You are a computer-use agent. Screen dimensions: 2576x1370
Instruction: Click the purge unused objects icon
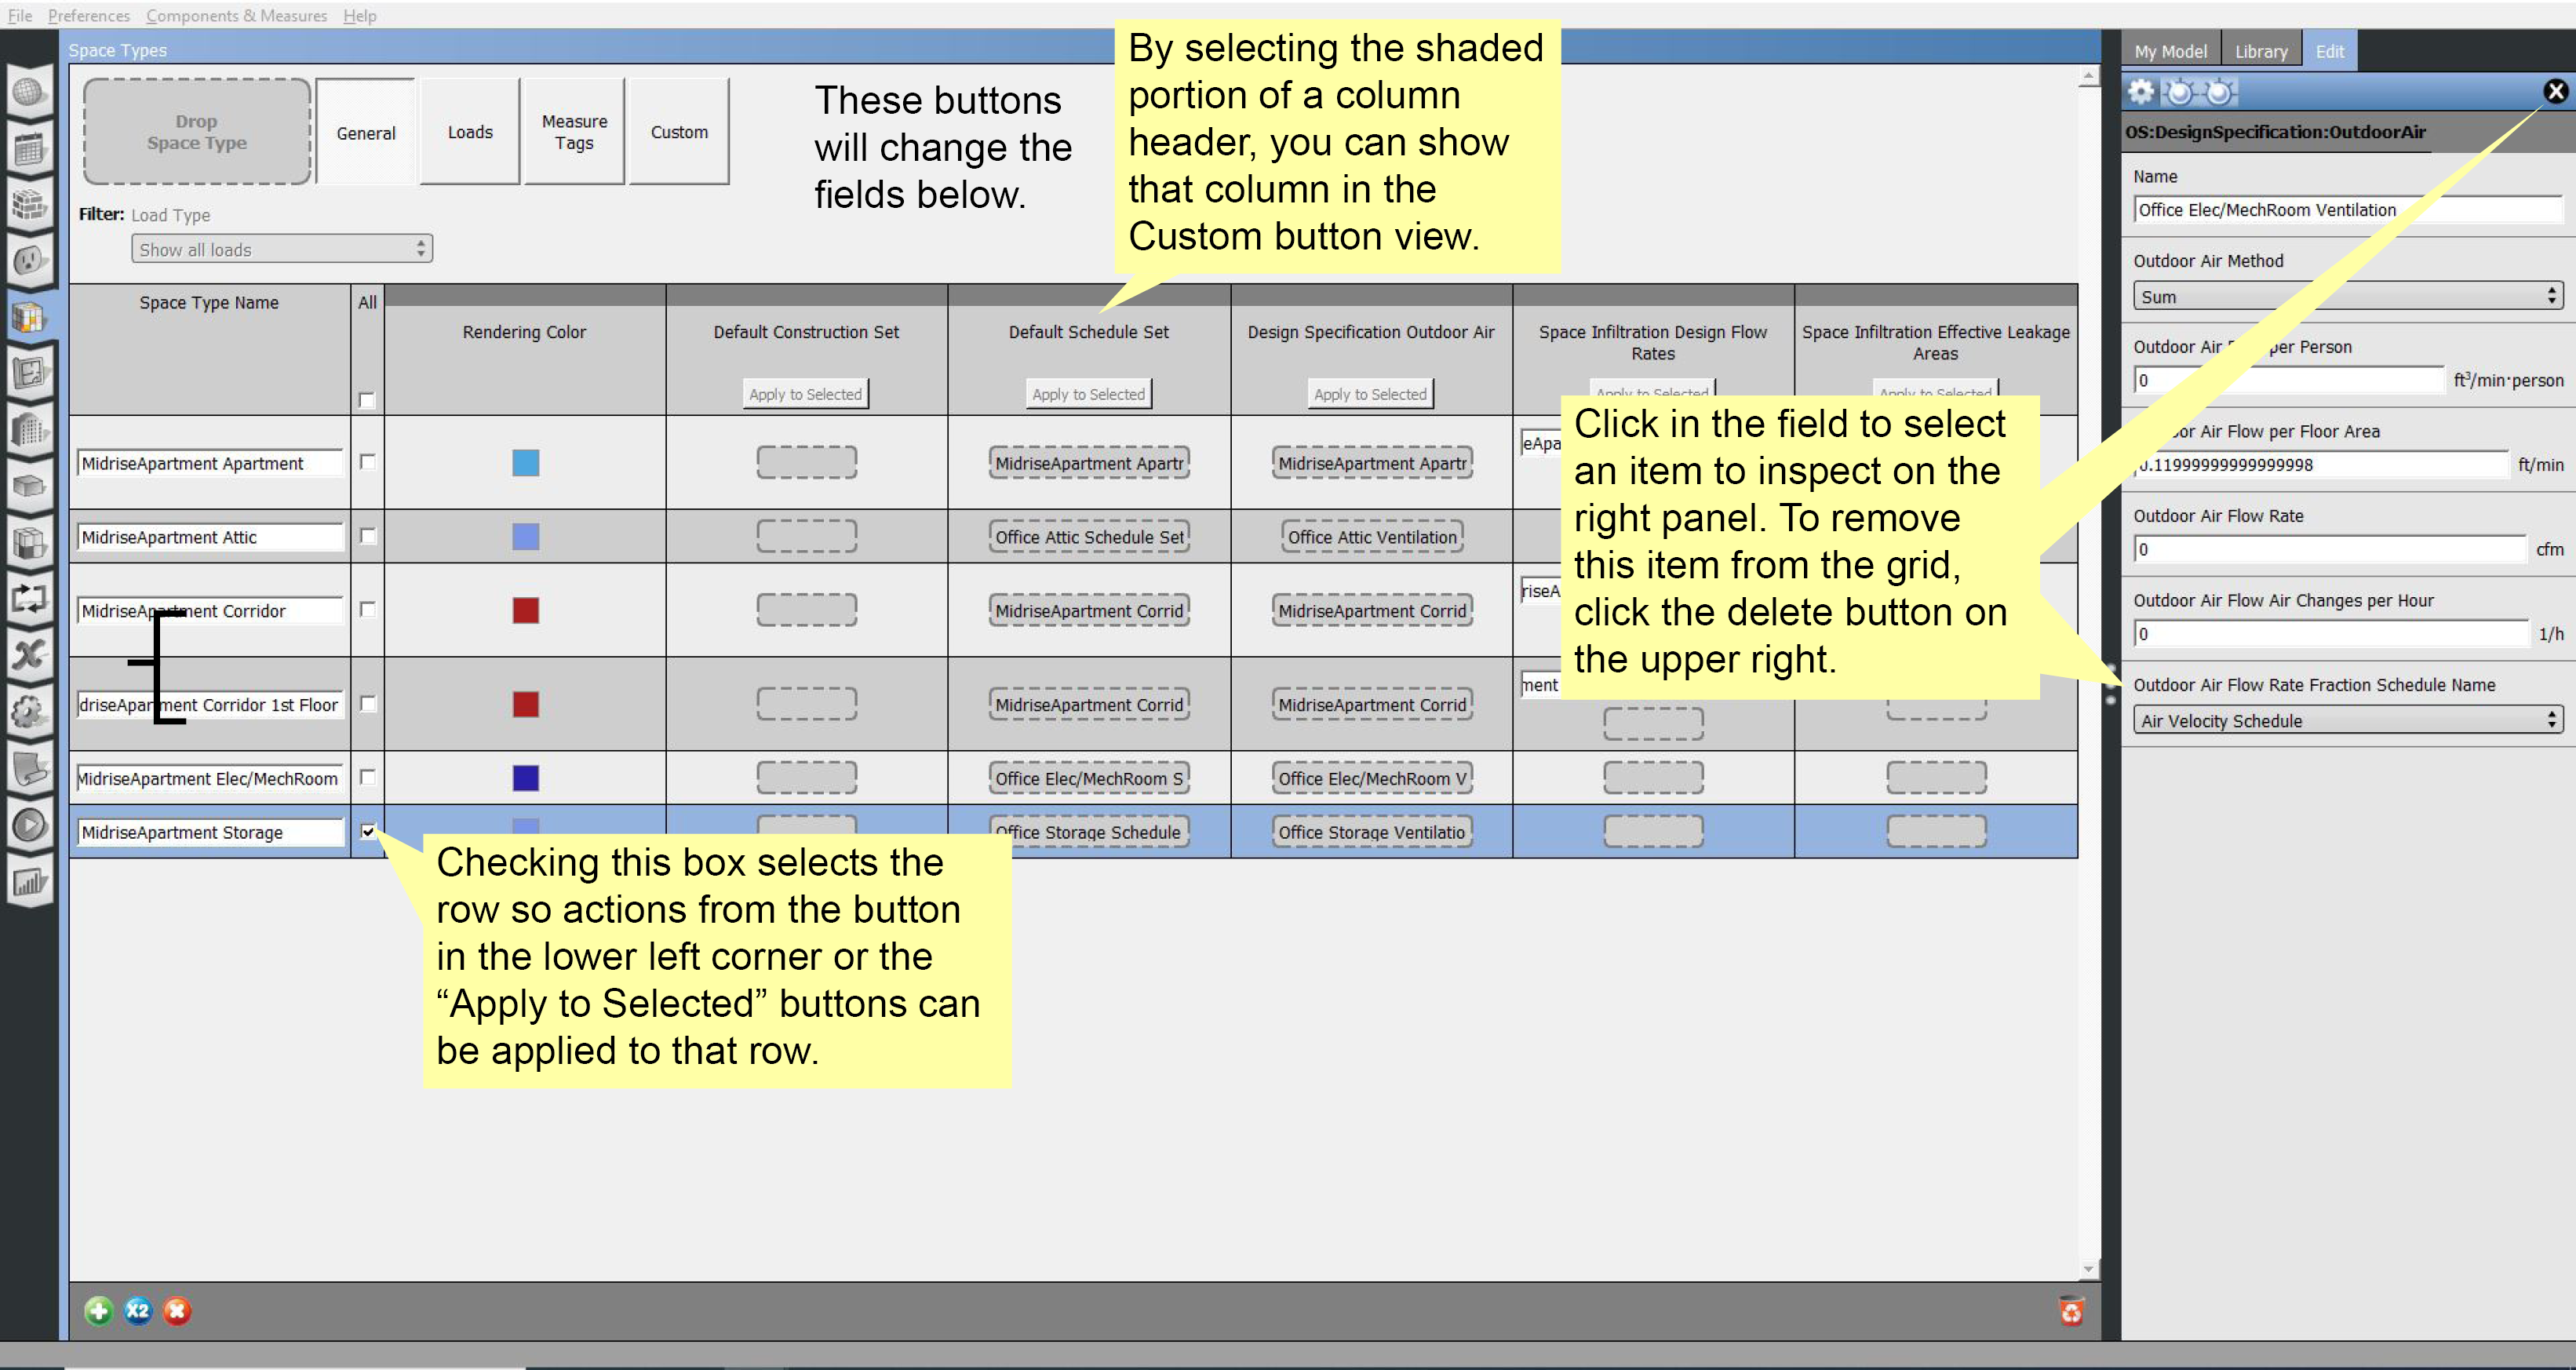(x=2071, y=1310)
